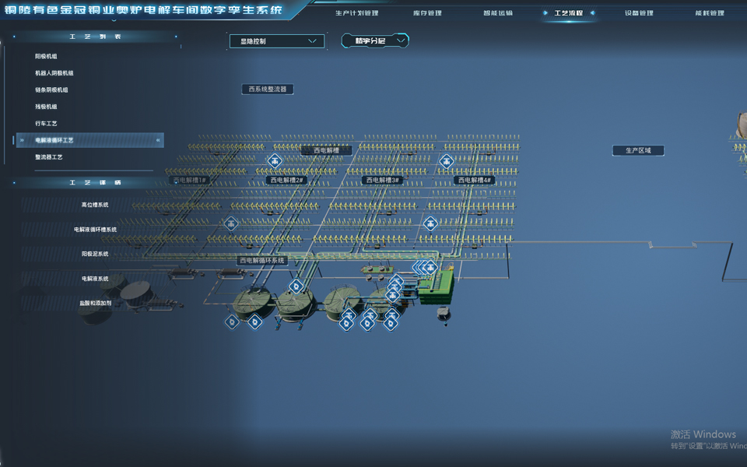Viewport: 747px width, 467px height.
Task: Expand the 楼宇分层 dropdown
Action: [x=375, y=40]
